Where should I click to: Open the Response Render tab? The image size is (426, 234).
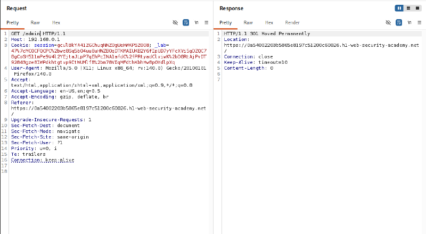click(292, 22)
